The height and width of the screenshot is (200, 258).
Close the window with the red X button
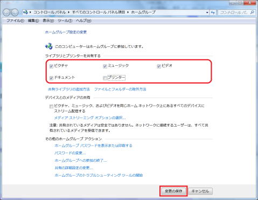coord(250,2)
